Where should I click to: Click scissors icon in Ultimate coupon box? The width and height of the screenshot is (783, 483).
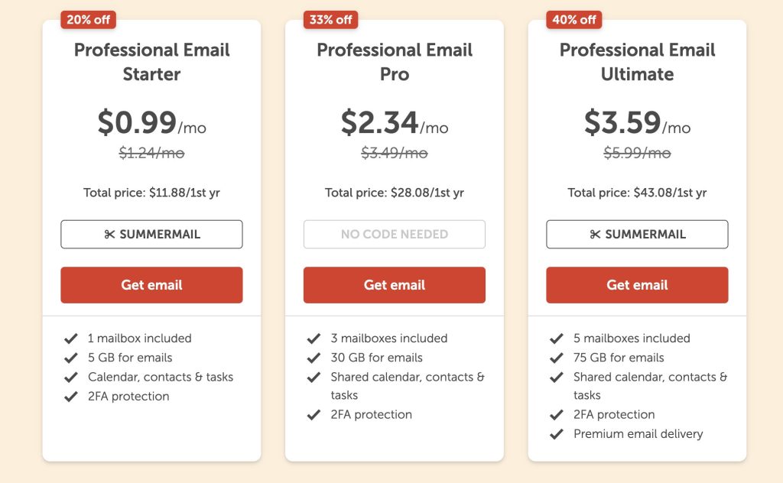click(x=595, y=235)
